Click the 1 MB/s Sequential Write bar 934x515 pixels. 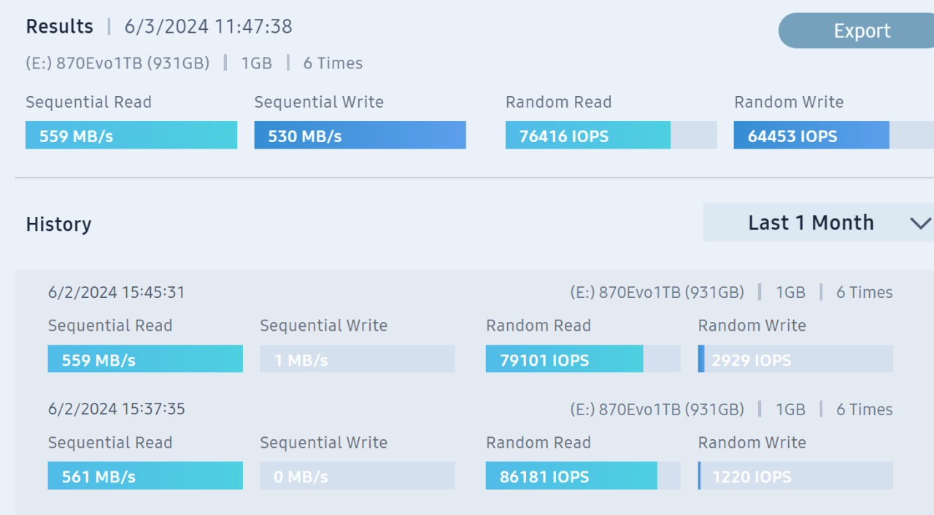click(358, 359)
